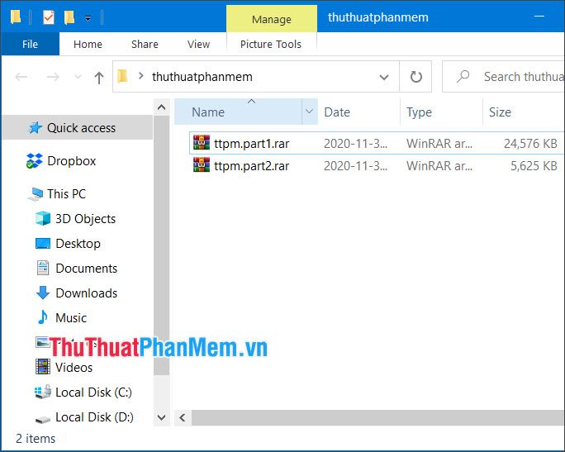
Task: Minimize the thuthuatphanmem window
Action: click(539, 17)
